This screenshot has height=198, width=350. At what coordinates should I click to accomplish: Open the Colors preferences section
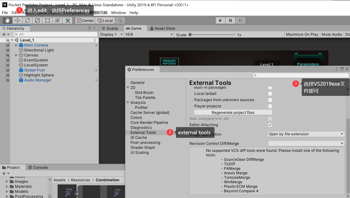click(x=136, y=118)
